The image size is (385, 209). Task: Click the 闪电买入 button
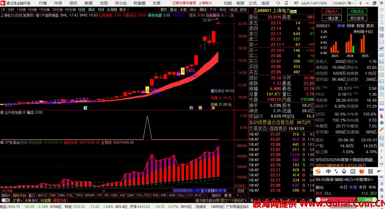[x=331, y=11]
